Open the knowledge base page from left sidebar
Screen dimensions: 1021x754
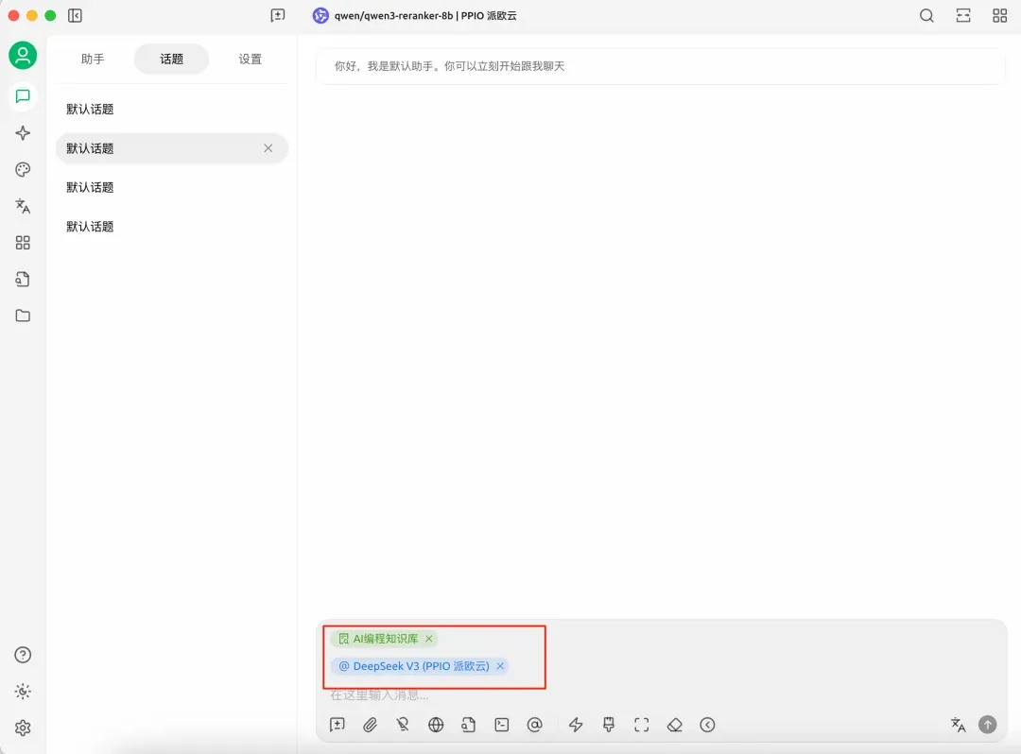pyautogui.click(x=23, y=279)
